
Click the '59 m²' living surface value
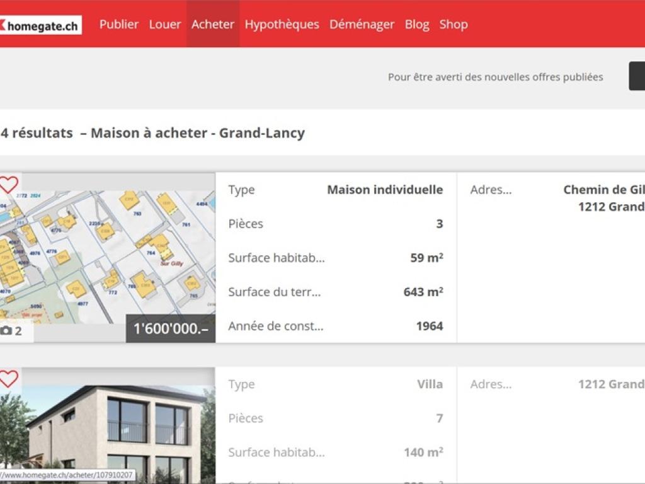coord(426,258)
